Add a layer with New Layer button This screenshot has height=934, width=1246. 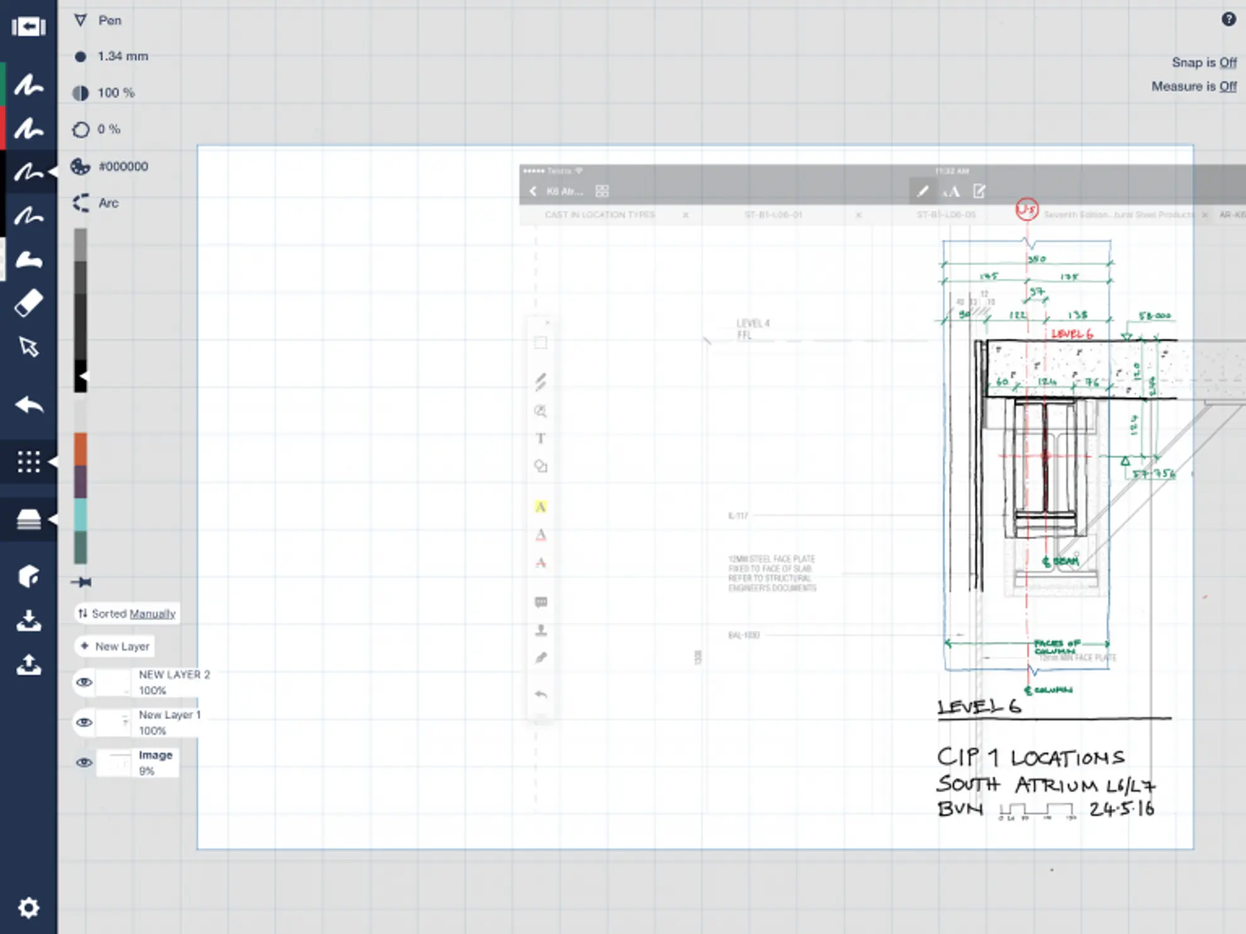(x=116, y=646)
